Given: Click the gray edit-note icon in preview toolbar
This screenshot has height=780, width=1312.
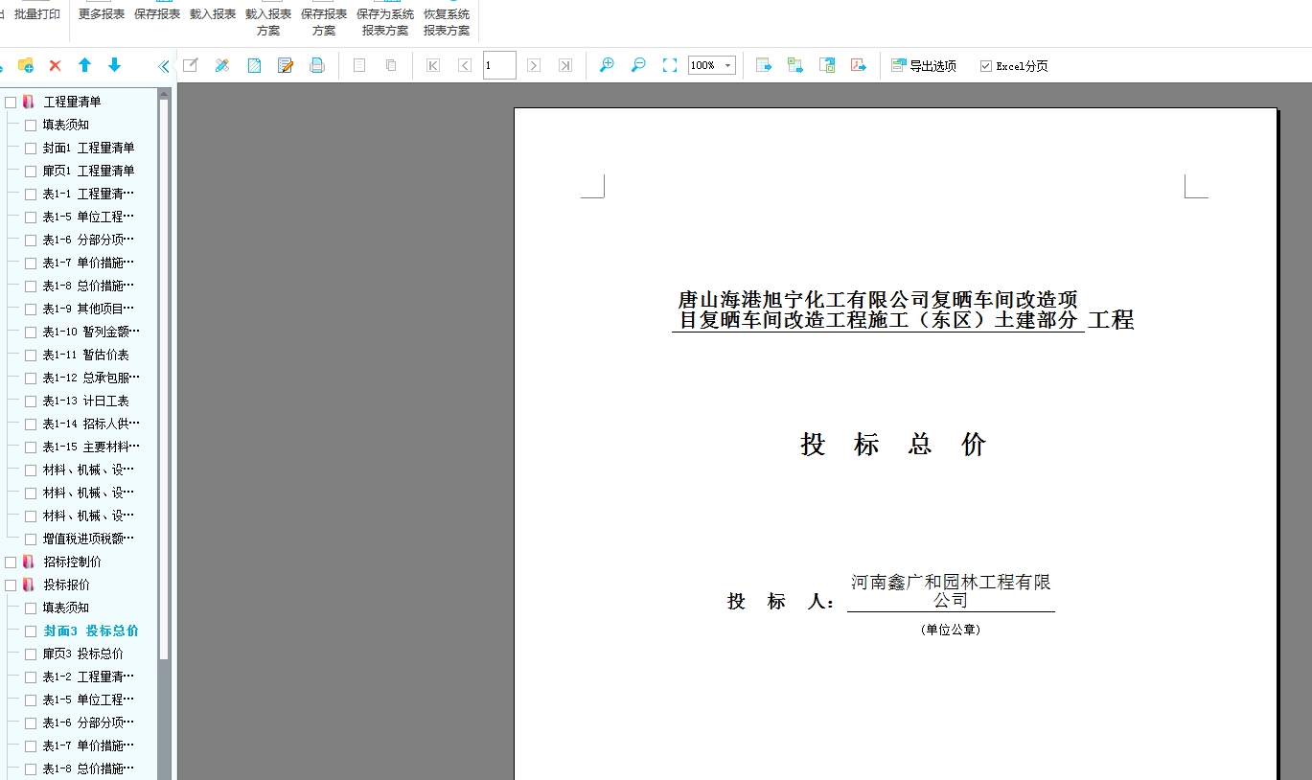Looking at the screenshot, I should pos(191,65).
